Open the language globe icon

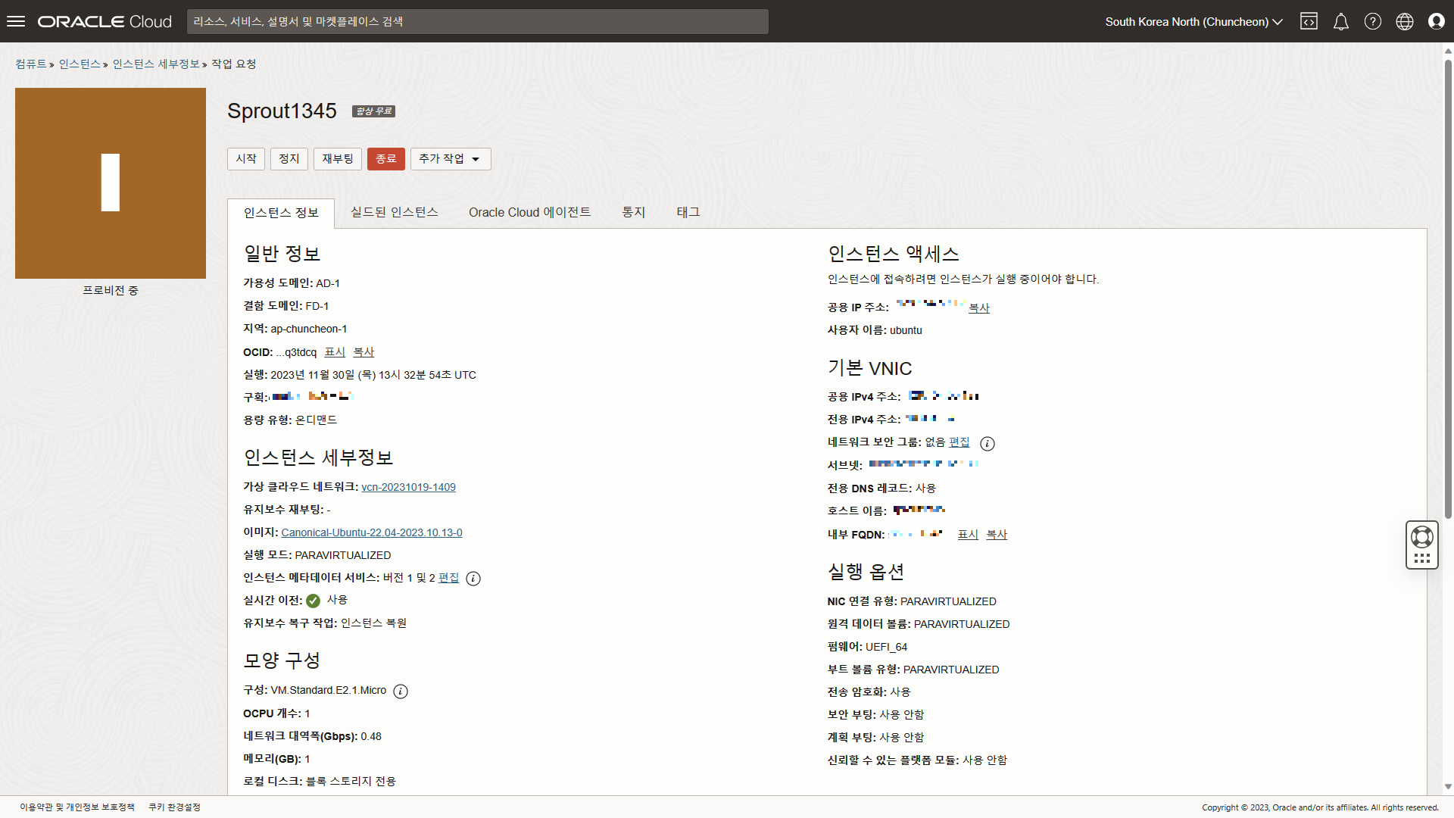[1404, 21]
